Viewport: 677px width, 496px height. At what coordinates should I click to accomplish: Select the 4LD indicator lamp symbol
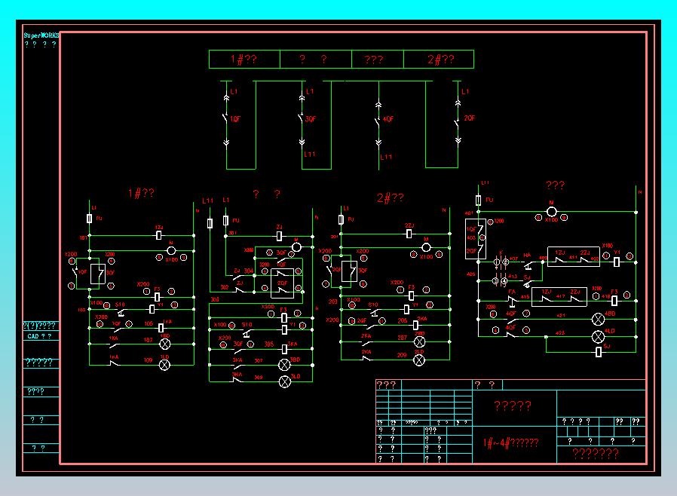[598, 336]
